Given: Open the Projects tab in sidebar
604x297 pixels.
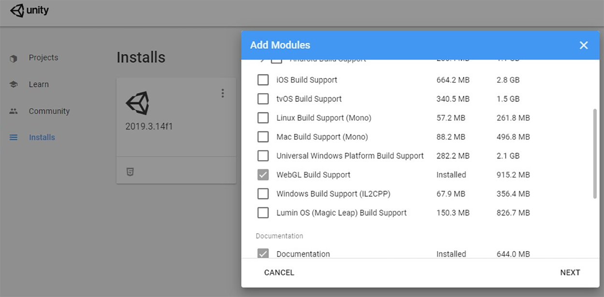Looking at the screenshot, I should coord(43,58).
